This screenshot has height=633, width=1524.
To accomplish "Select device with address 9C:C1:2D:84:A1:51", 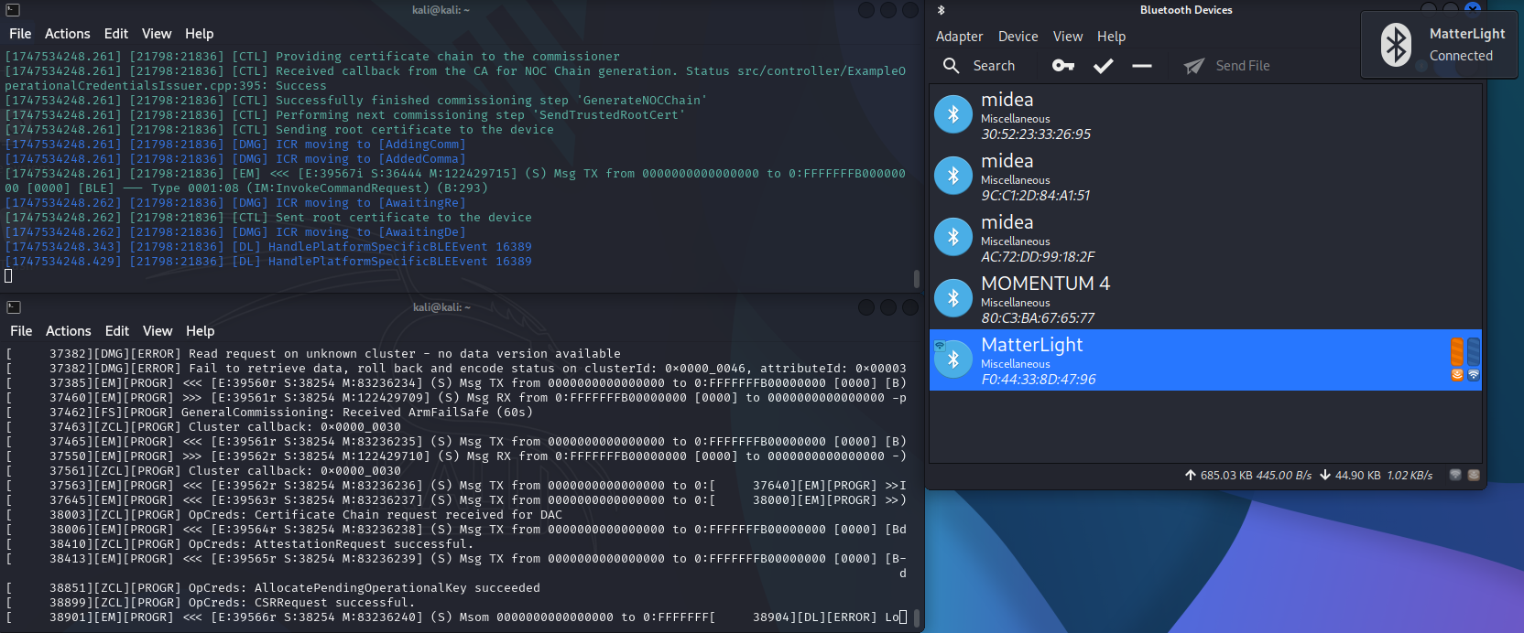I will click(1205, 177).
